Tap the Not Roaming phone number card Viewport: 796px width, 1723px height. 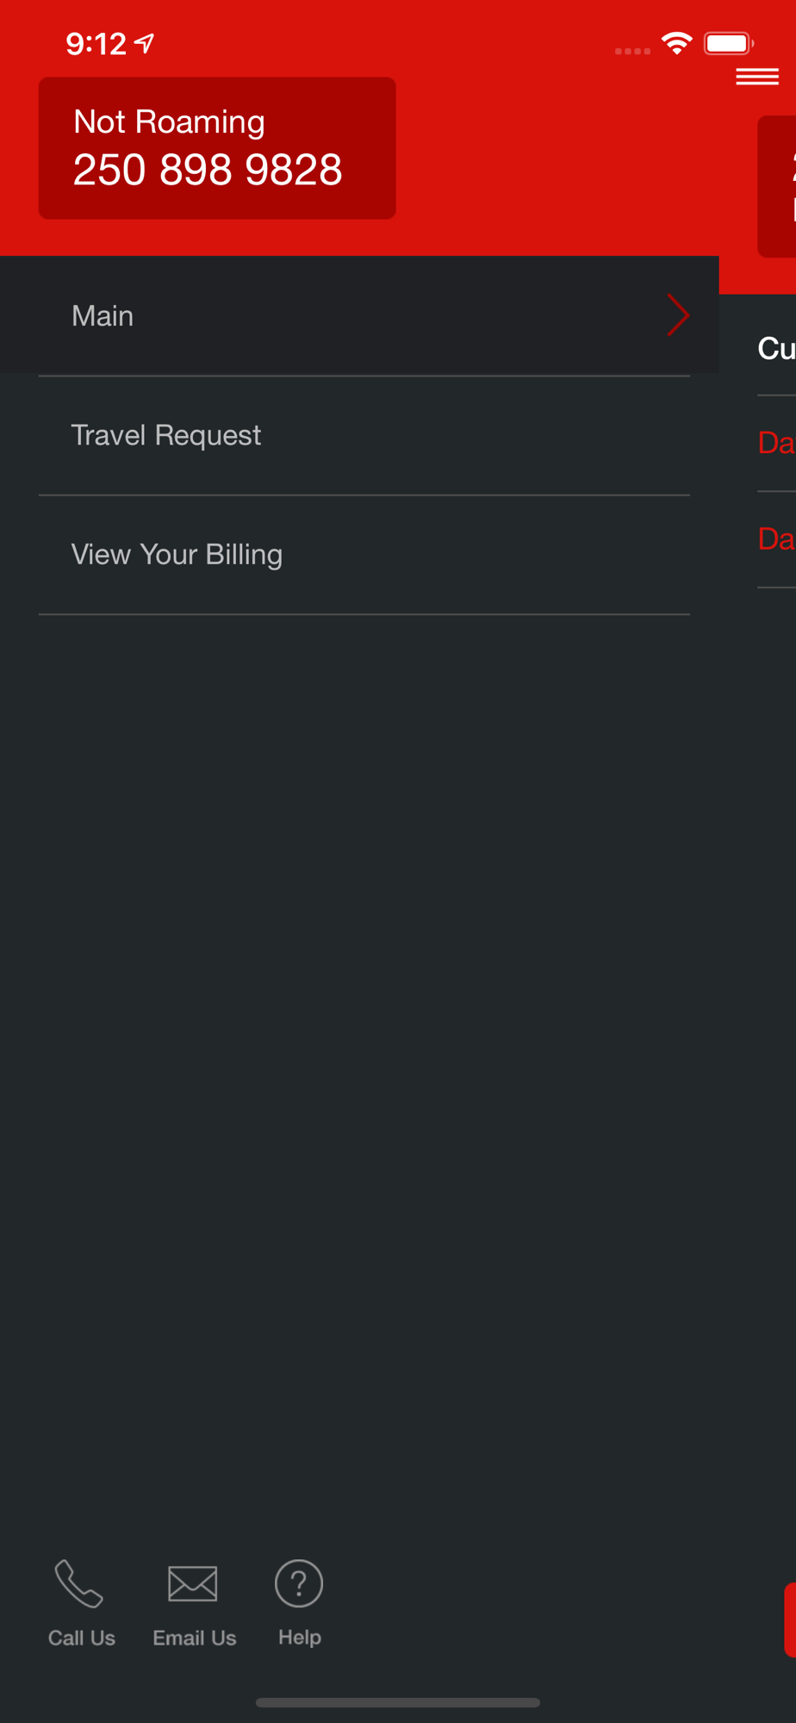tap(217, 148)
